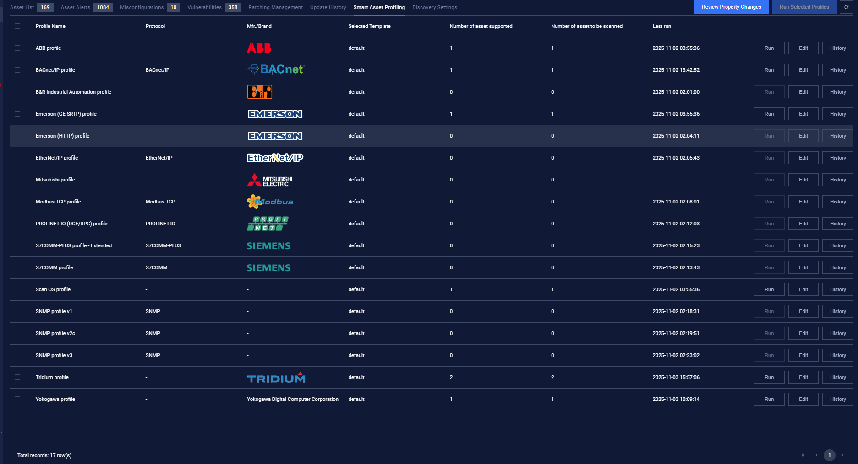Click the Emerson logo in GE-SRTP row
The height and width of the screenshot is (464, 858).
coord(275,114)
